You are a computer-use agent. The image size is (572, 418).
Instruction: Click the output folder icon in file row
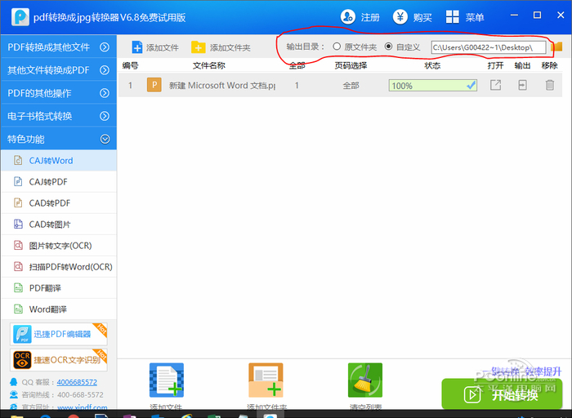tap(522, 85)
